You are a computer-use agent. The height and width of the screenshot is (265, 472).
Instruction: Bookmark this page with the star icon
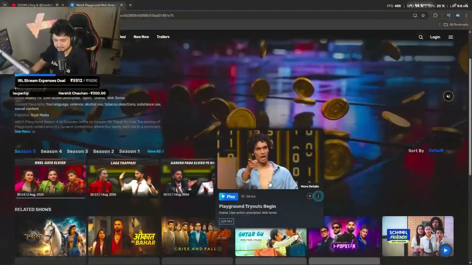click(423, 15)
